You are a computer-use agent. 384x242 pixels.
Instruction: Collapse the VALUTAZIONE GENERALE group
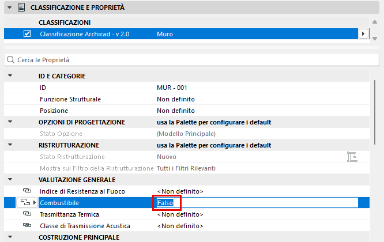(x=10, y=179)
